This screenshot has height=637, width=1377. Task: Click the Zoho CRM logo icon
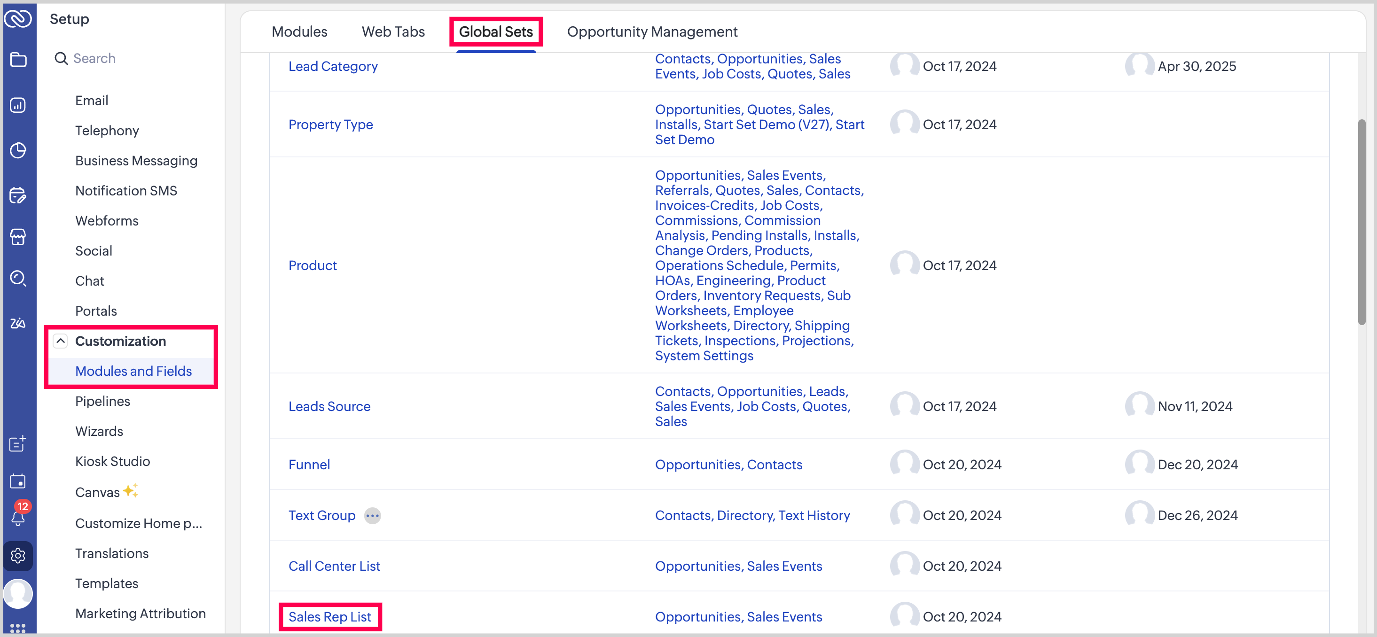point(18,19)
